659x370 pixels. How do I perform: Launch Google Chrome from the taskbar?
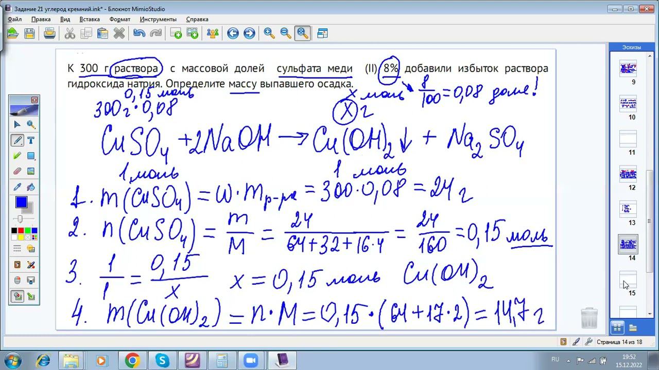click(132, 361)
